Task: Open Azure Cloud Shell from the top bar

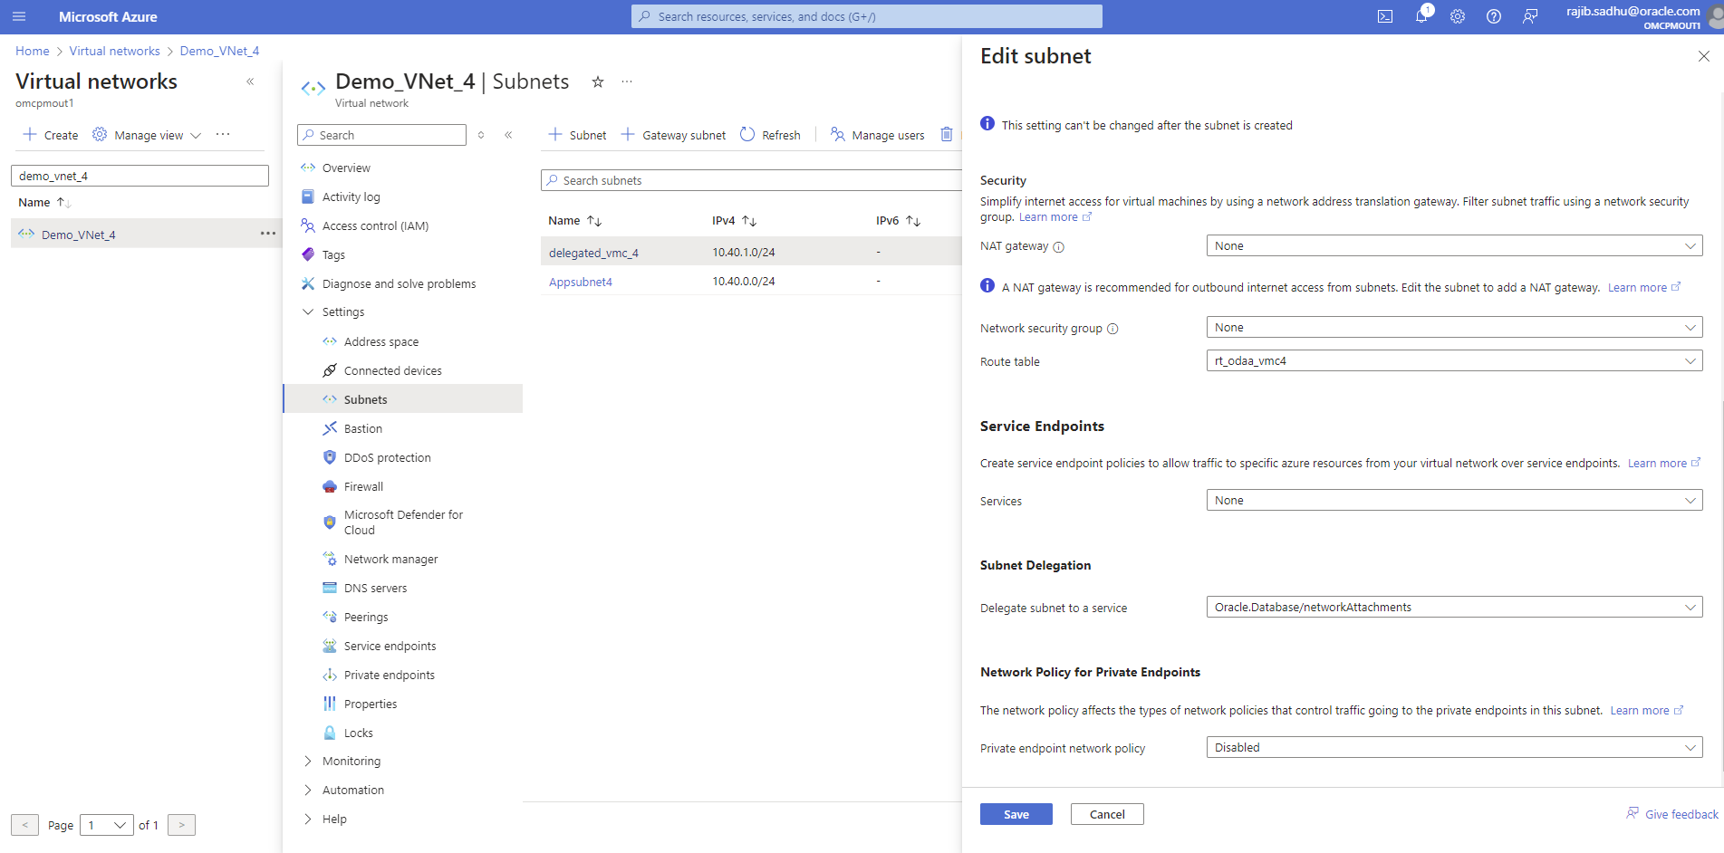Action: tap(1385, 15)
